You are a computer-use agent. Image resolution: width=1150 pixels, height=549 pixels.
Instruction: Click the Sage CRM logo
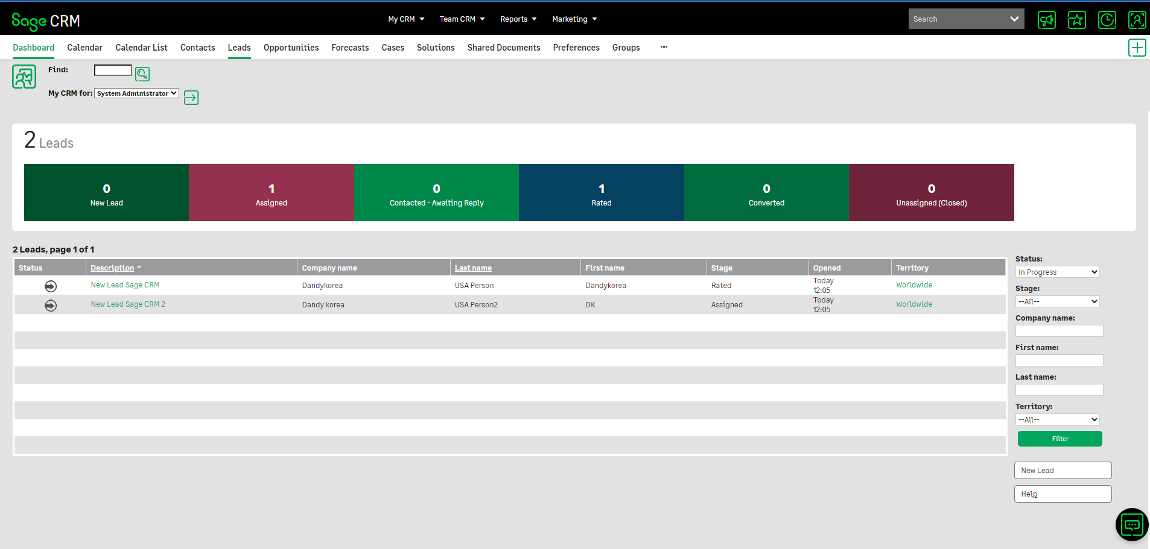pyautogui.click(x=46, y=21)
